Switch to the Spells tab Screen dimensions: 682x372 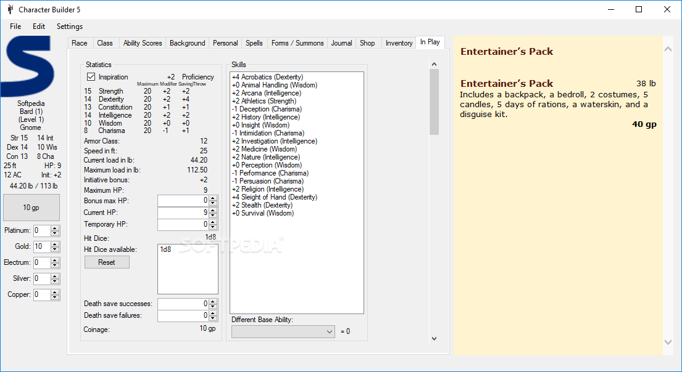pyautogui.click(x=254, y=43)
